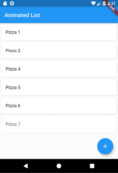
Task: Tap the cellular signal strength icon
Action: pos(99,4)
